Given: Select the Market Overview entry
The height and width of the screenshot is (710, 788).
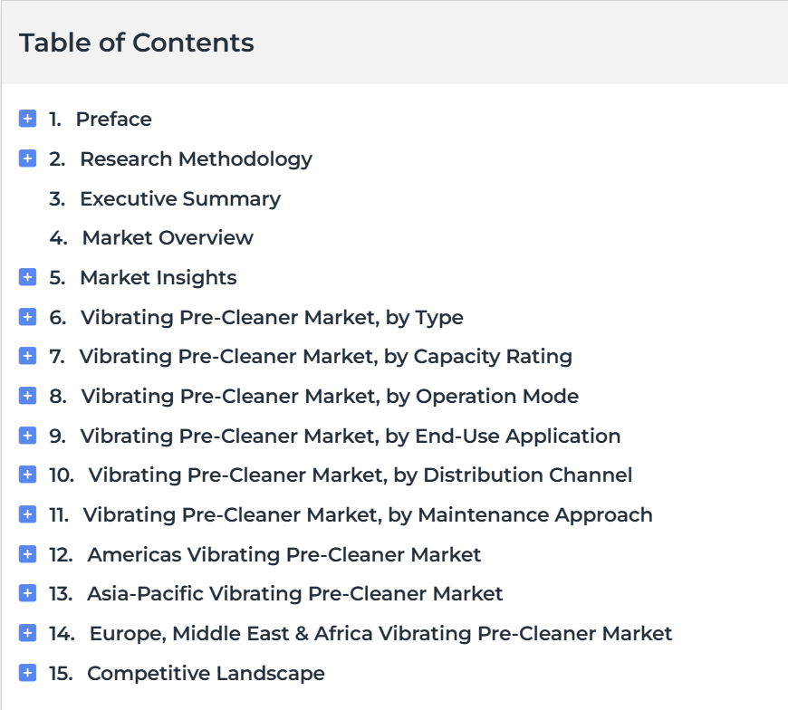Looking at the screenshot, I should click(168, 237).
